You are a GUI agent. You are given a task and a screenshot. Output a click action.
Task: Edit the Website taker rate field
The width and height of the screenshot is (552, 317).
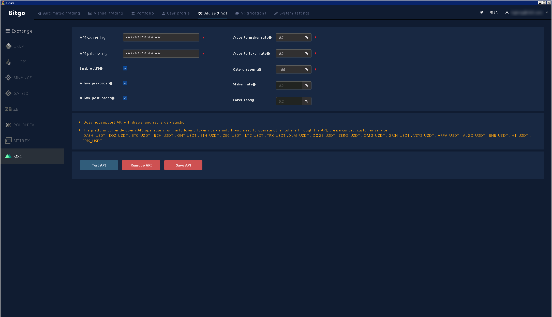pyautogui.click(x=289, y=53)
